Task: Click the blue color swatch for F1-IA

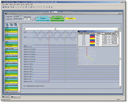Action: 92,35
